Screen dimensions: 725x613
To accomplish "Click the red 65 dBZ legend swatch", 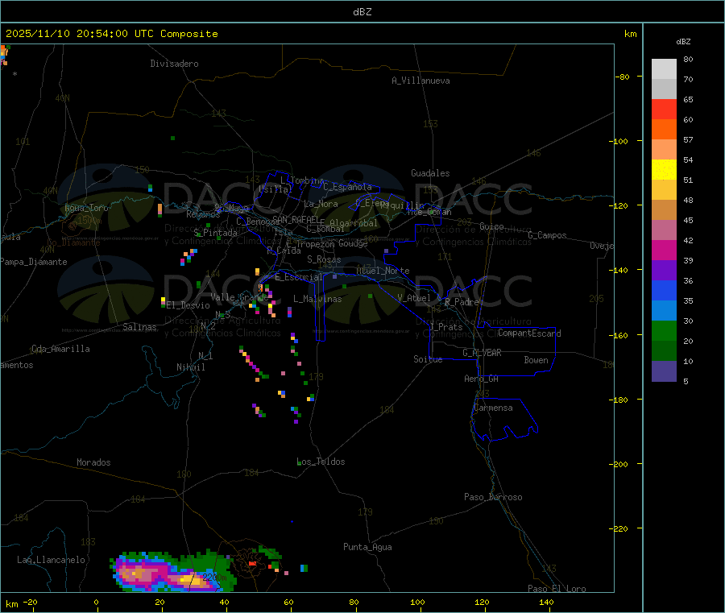I will pos(664,109).
